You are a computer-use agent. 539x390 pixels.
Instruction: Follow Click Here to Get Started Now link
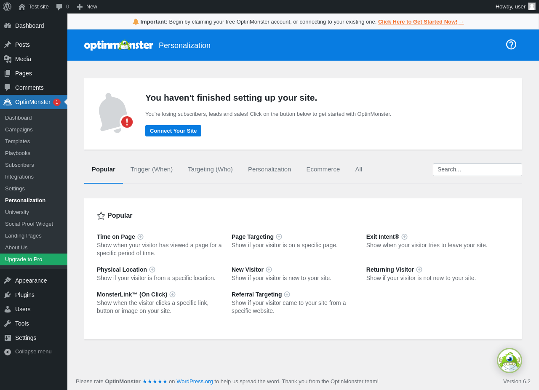click(421, 21)
